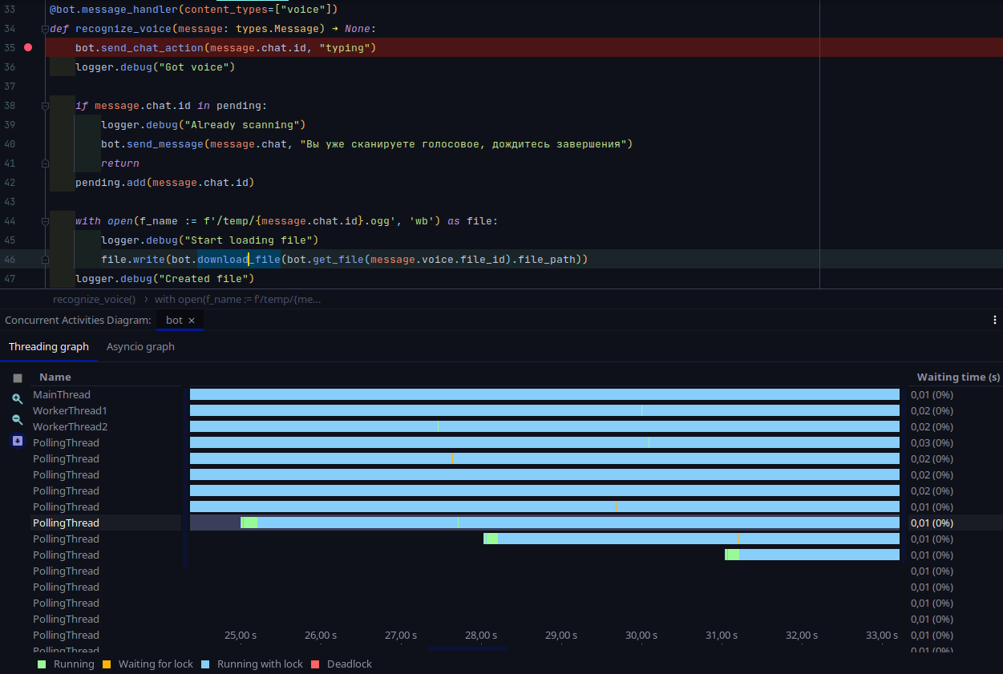Select the zoom-in magnifier icon

click(17, 398)
